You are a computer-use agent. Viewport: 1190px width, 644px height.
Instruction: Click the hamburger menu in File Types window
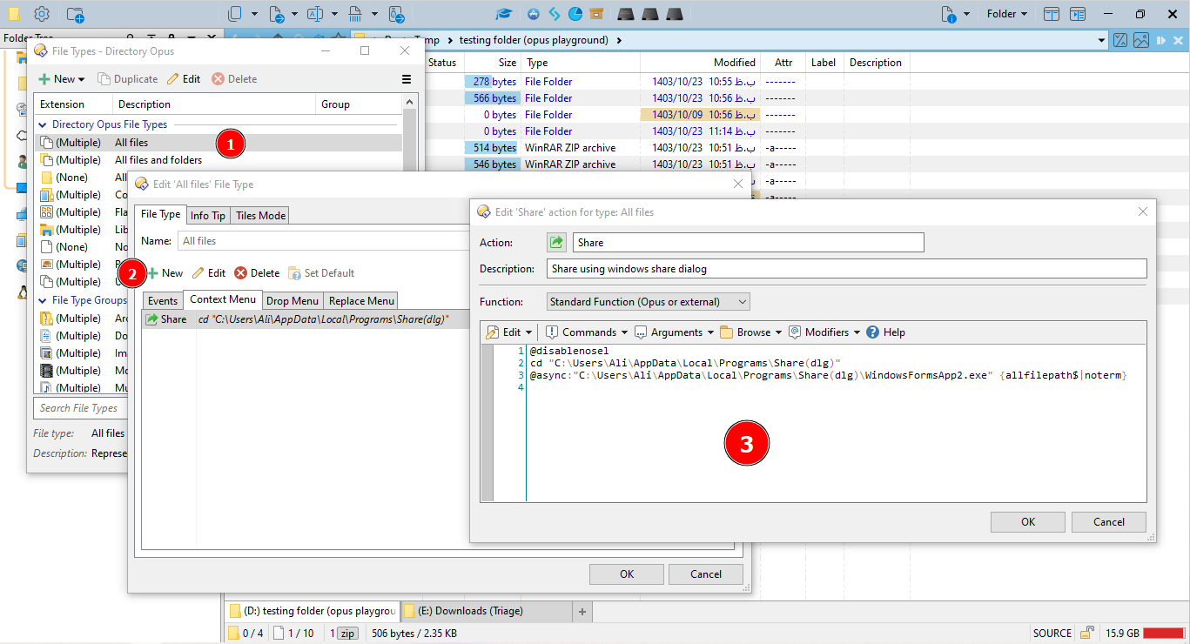click(407, 79)
